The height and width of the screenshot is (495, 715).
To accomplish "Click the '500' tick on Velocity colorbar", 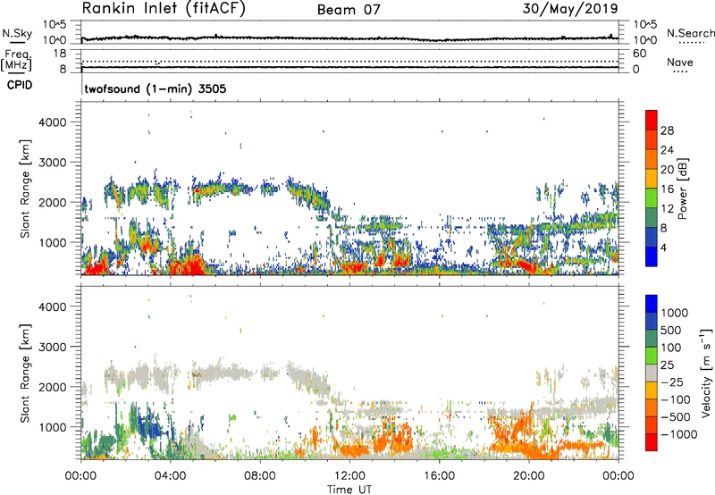I will tap(671, 330).
